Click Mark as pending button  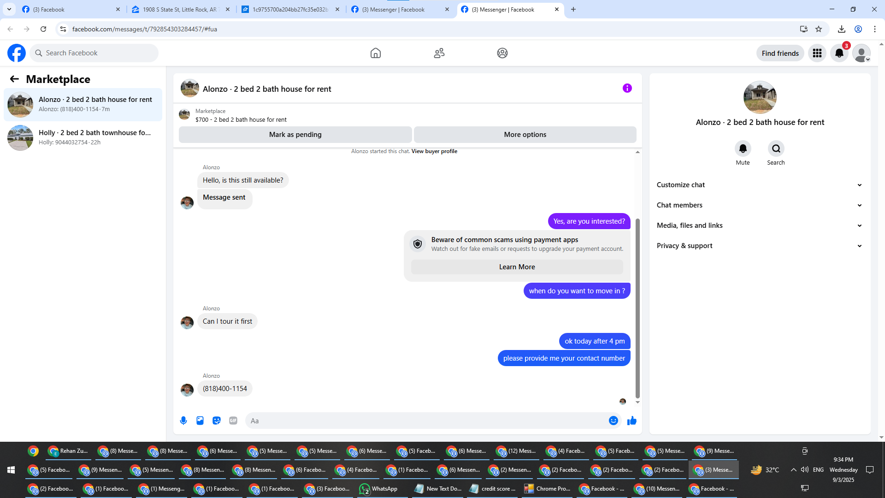[x=295, y=135]
